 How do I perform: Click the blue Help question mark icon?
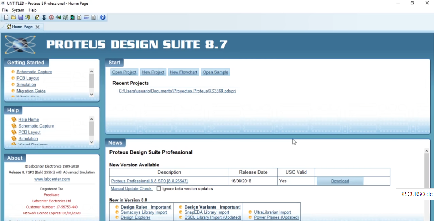click(103, 17)
